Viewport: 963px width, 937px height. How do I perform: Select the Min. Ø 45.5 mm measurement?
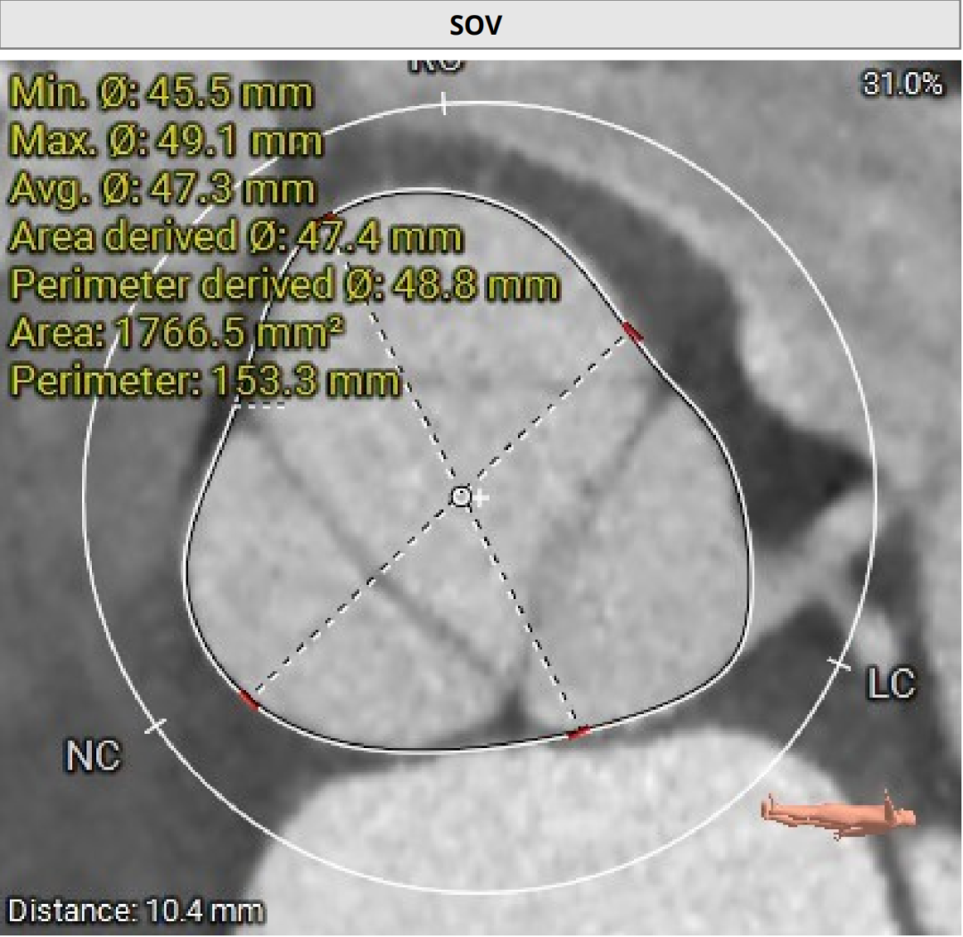(161, 93)
